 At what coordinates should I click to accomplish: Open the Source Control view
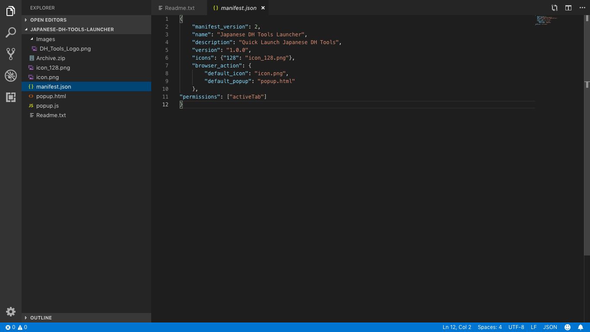point(11,54)
